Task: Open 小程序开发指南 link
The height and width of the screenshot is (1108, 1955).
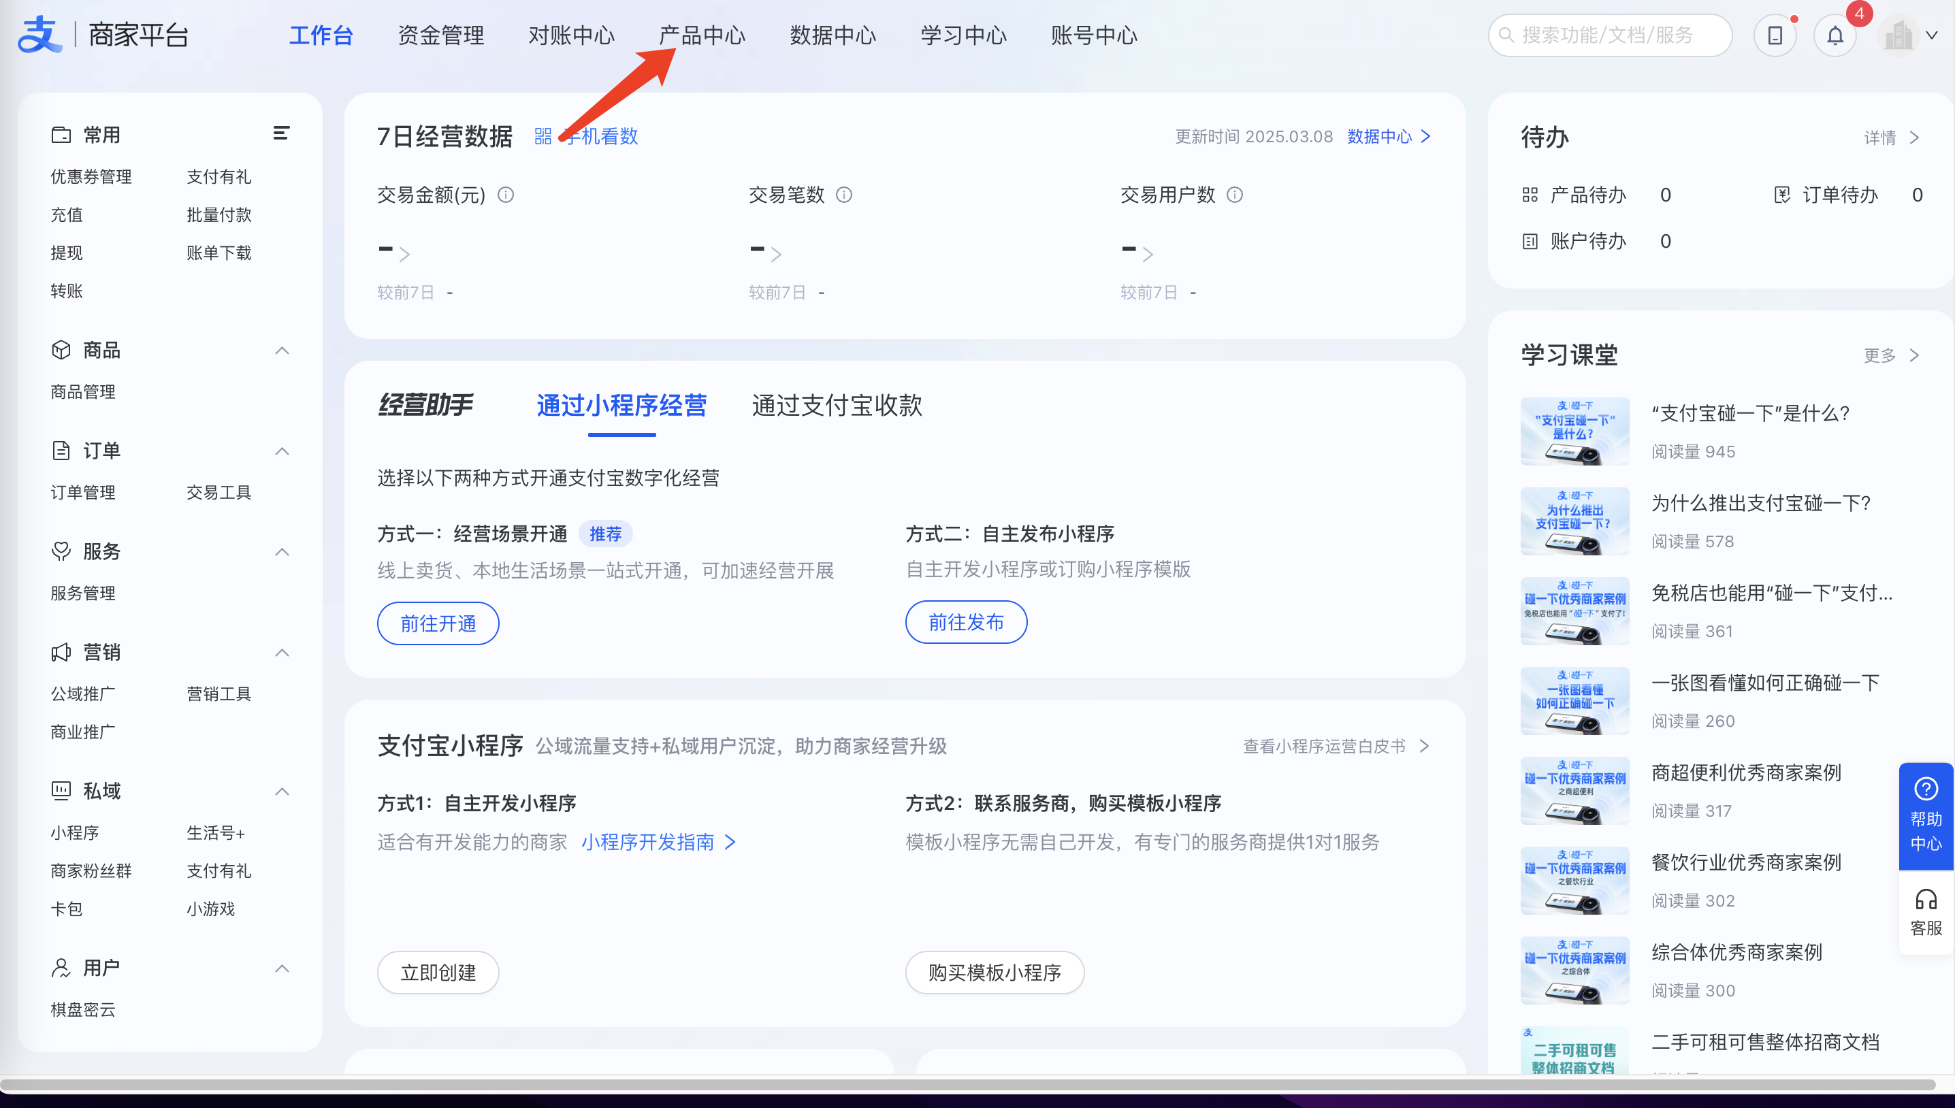Action: click(658, 842)
